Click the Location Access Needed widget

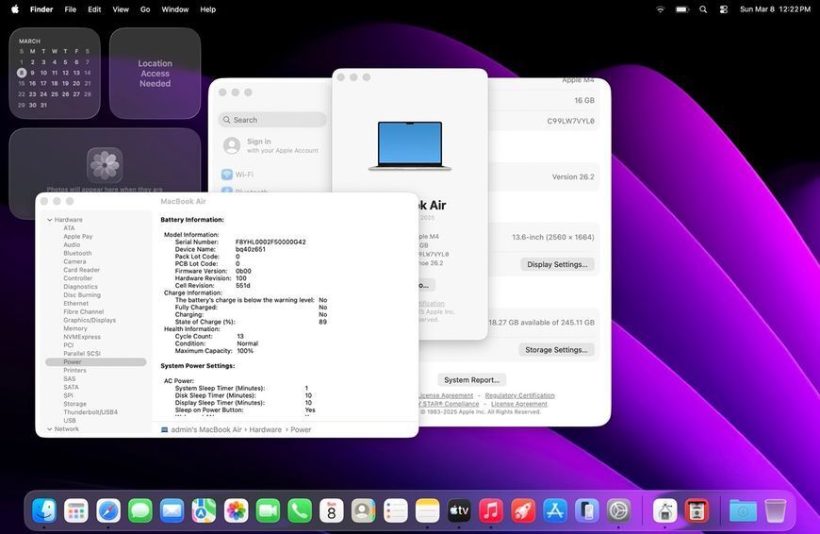pyautogui.click(x=155, y=74)
